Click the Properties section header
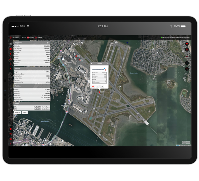 pyautogui.click(x=32, y=43)
